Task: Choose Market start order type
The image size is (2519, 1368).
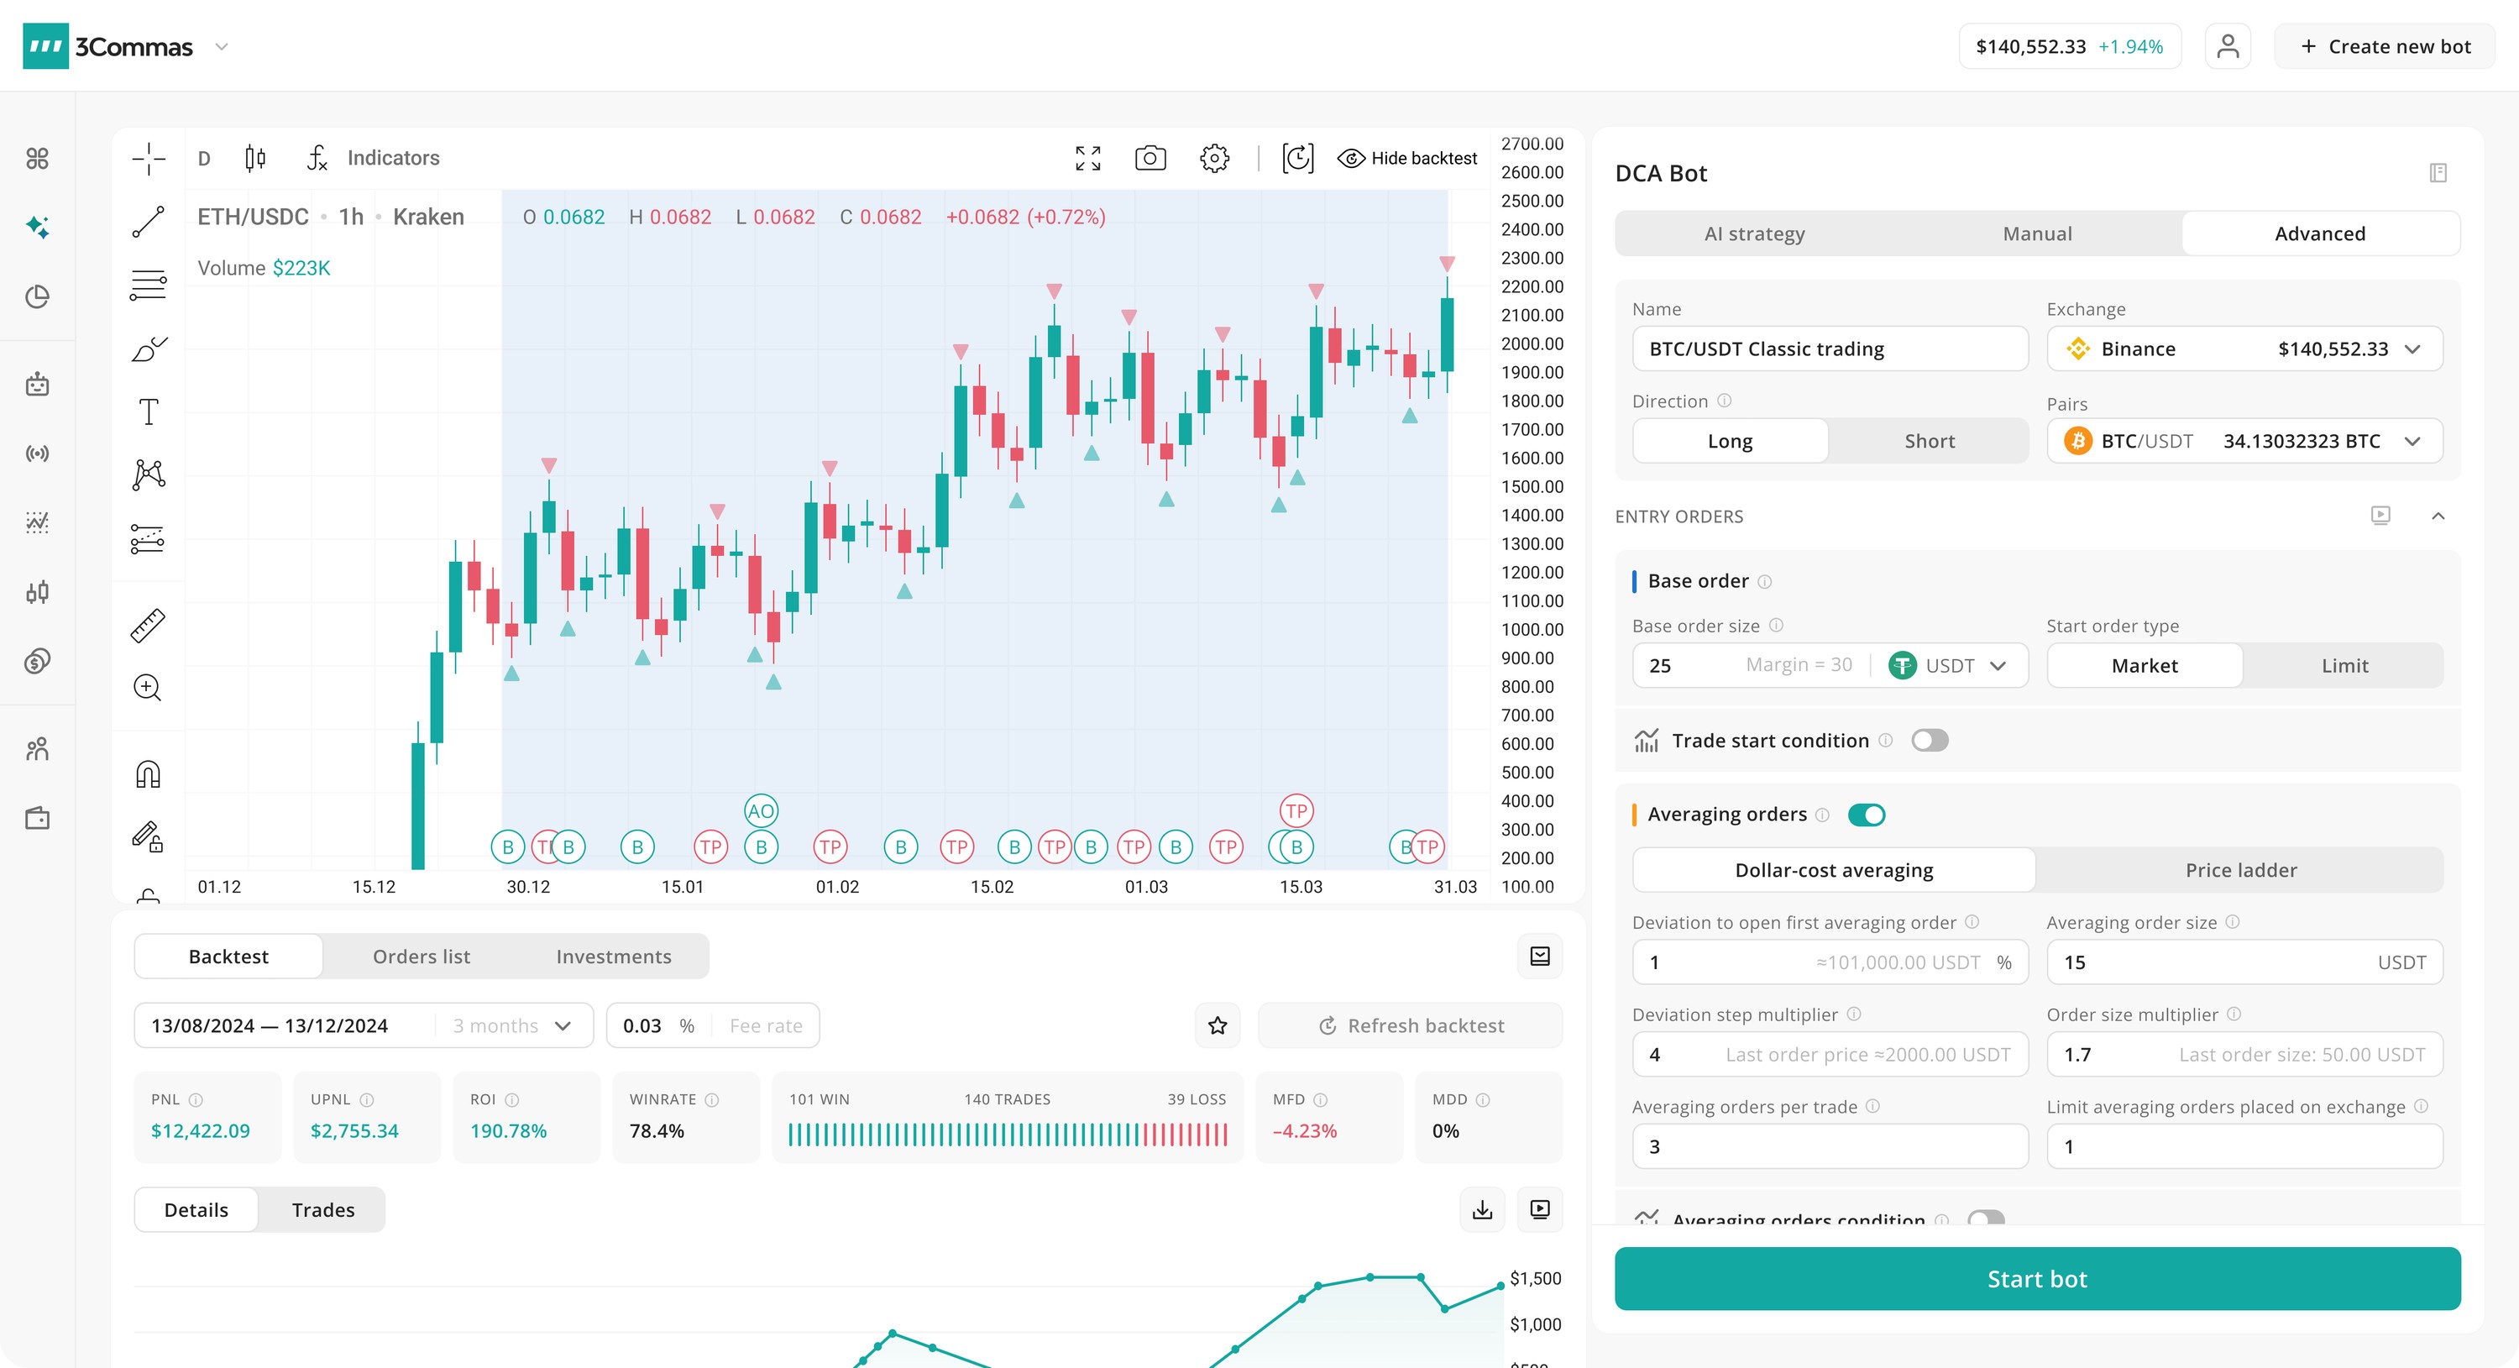Action: [x=2145, y=666]
